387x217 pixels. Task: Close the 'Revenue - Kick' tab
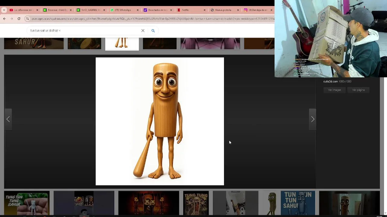(x=71, y=10)
